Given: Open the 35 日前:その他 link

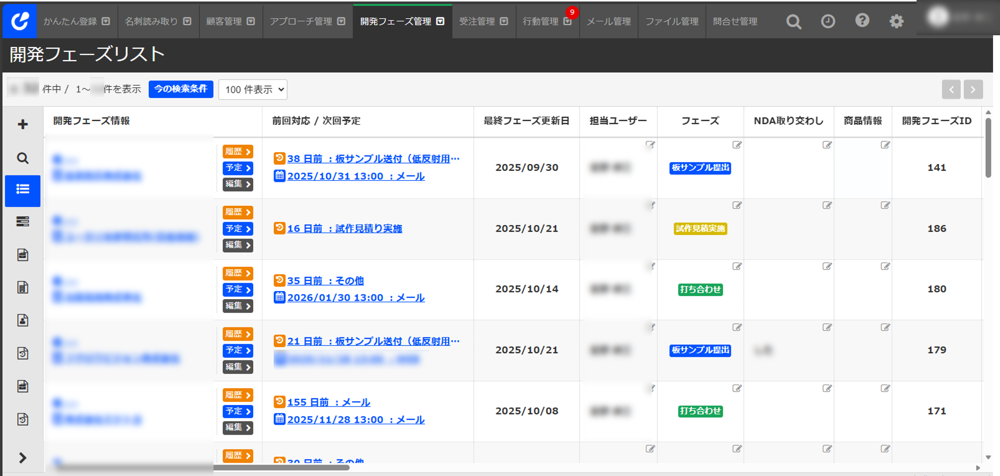Looking at the screenshot, I should click(325, 280).
